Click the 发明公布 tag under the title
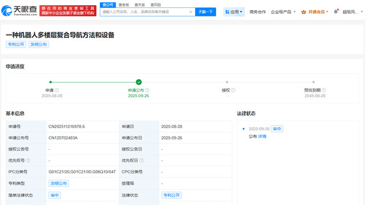 [39, 44]
